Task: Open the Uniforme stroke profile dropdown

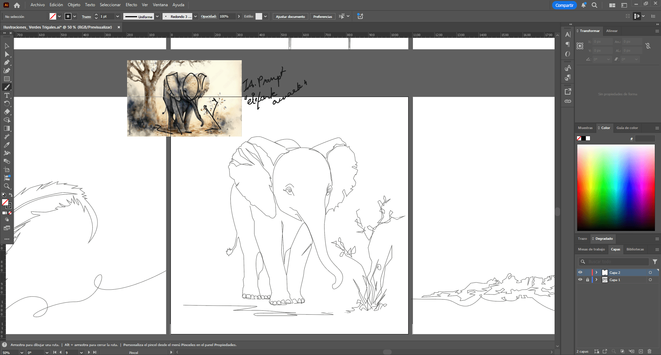Action: (x=157, y=17)
